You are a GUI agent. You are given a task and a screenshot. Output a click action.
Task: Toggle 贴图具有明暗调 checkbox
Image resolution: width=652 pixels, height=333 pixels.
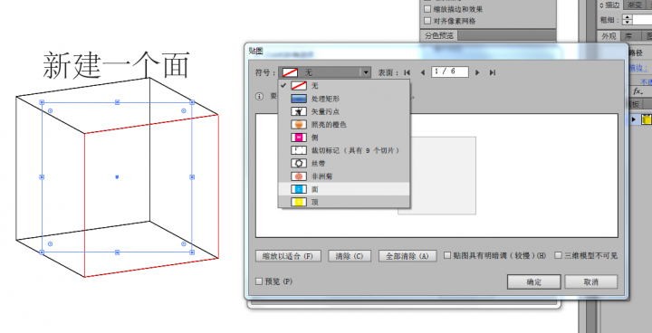point(447,256)
